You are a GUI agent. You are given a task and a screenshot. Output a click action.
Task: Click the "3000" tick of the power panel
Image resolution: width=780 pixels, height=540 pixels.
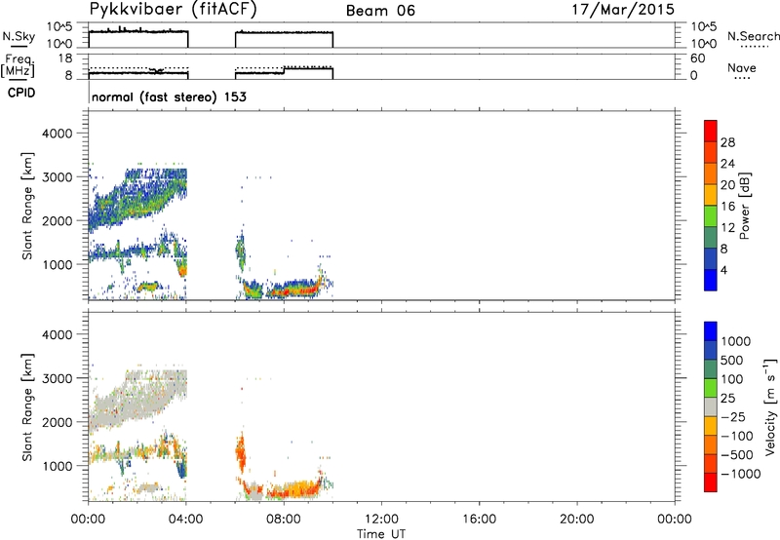pos(58,177)
